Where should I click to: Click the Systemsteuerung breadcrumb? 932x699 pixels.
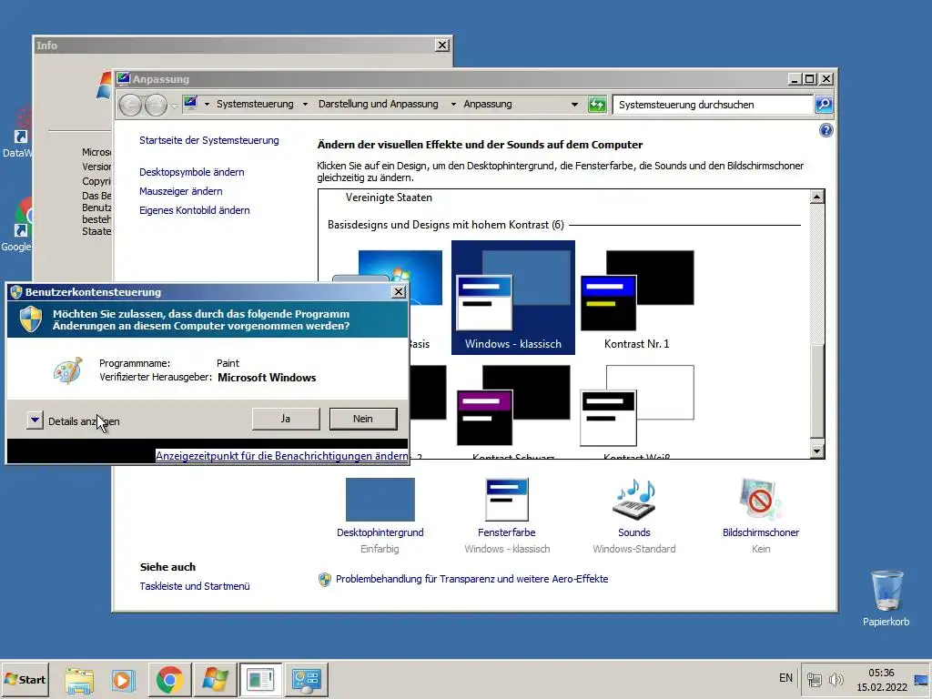(x=255, y=104)
